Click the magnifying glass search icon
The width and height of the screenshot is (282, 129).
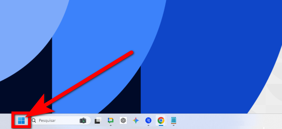point(34,120)
